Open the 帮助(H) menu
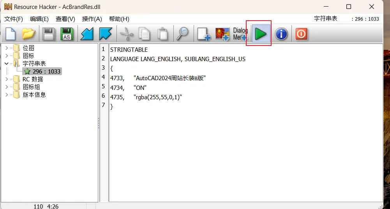Viewport: 390px width, 209px height. pyautogui.click(x=119, y=19)
